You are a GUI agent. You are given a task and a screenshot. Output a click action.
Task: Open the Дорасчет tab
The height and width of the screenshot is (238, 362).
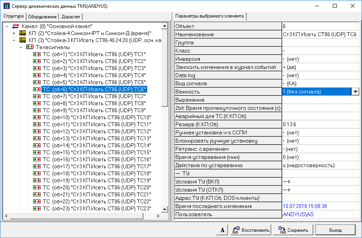(71, 16)
